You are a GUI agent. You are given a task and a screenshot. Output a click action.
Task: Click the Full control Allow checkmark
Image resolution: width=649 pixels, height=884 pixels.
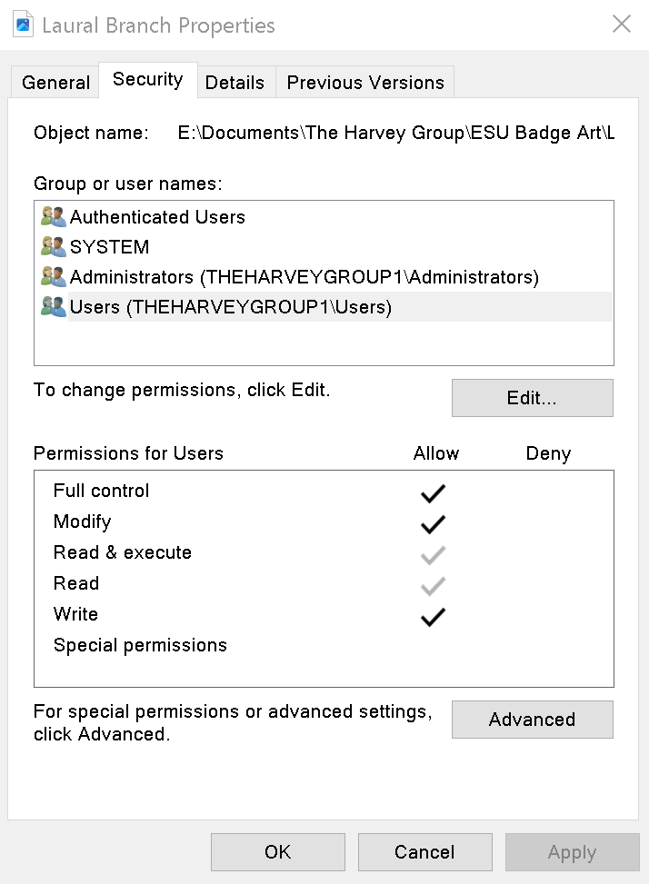(x=433, y=492)
